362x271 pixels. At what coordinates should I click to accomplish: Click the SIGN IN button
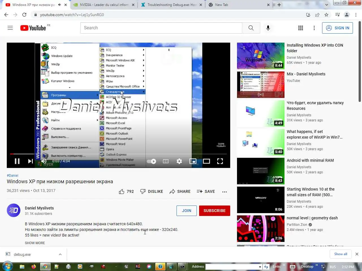coord(337,28)
